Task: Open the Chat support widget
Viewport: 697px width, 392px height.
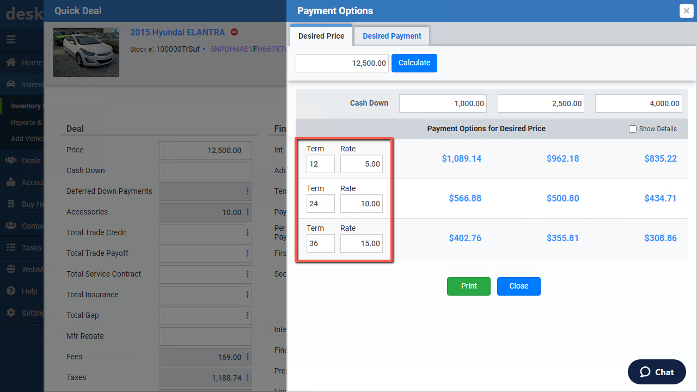Action: pos(656,372)
